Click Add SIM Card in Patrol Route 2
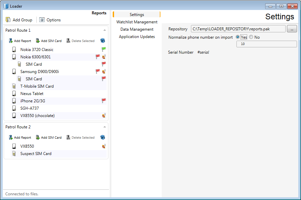This screenshot has height=200, width=301. [x=49, y=137]
